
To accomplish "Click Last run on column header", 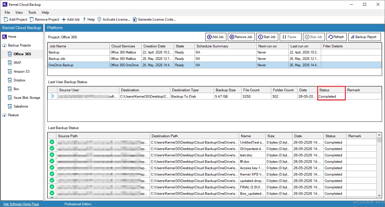I will pos(305,46).
